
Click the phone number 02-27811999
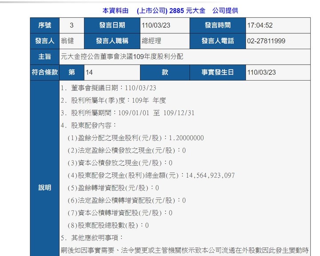point(266,41)
